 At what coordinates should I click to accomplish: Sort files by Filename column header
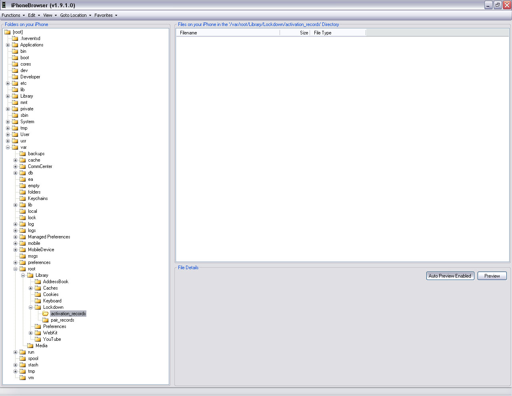228,33
